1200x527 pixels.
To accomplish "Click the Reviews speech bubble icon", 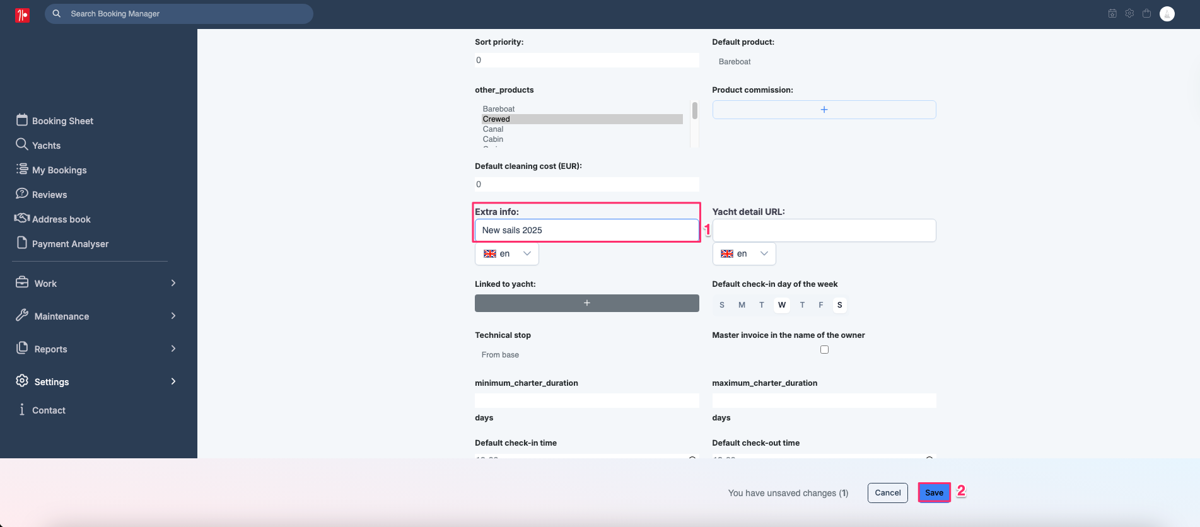I will [22, 194].
